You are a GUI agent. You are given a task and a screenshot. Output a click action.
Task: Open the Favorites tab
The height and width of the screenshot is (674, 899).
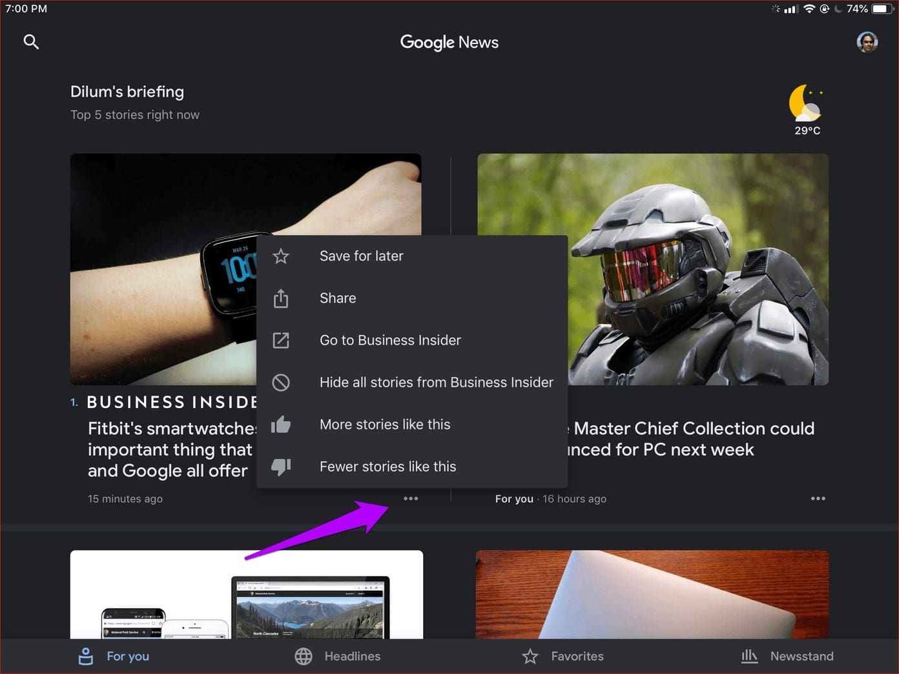tap(563, 657)
